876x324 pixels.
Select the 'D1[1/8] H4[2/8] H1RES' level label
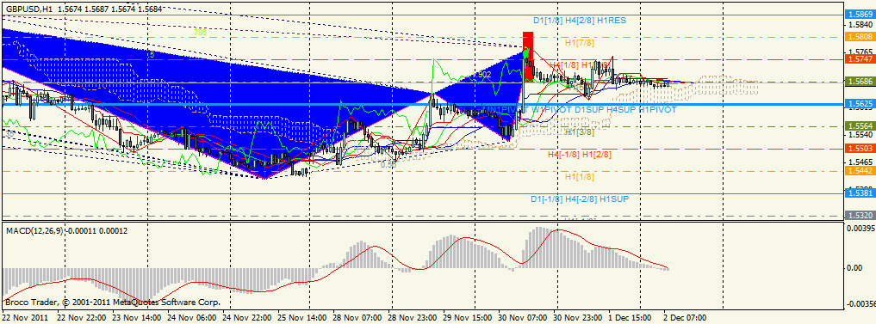579,20
